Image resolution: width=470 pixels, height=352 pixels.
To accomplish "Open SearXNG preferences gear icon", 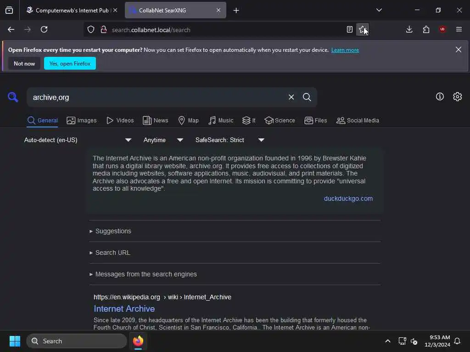I will [458, 97].
